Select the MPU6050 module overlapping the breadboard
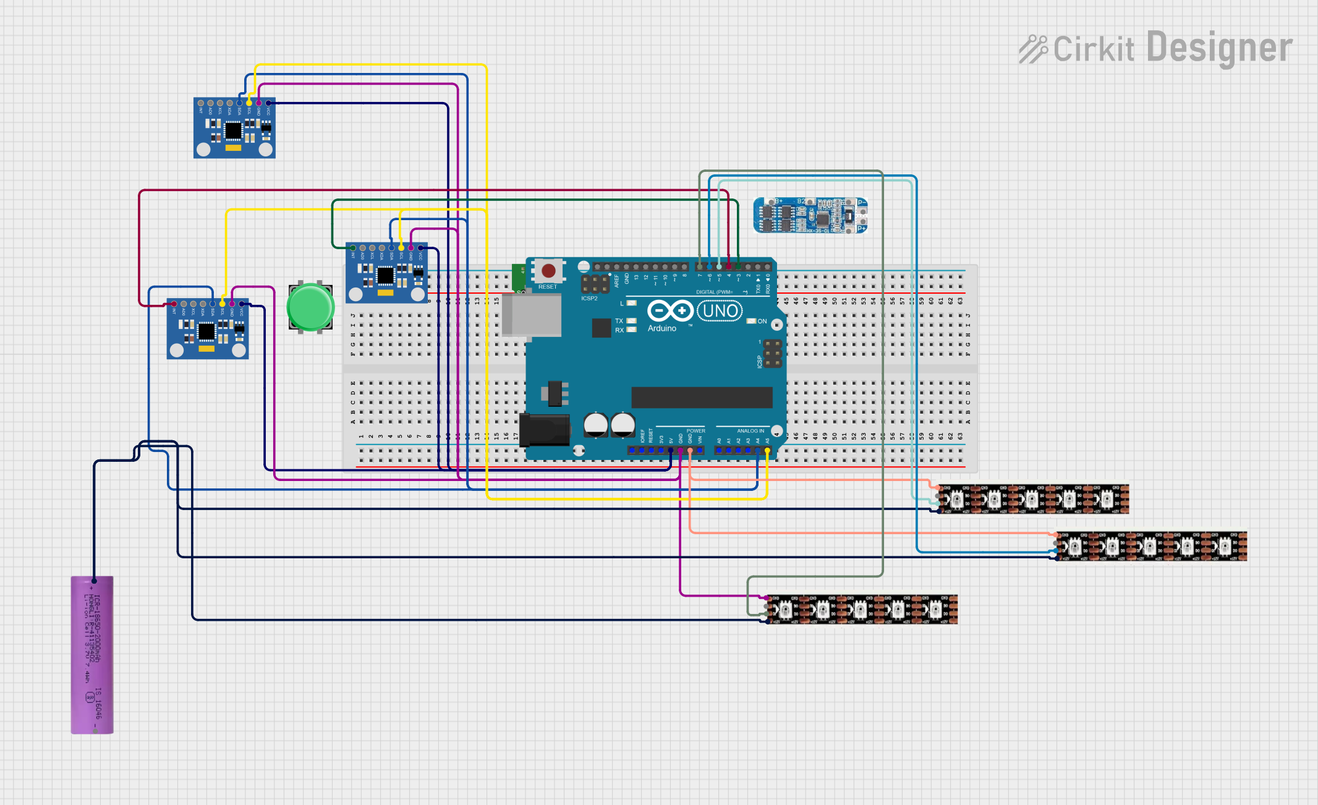Viewport: 1318px width, 805px height. pos(386,273)
